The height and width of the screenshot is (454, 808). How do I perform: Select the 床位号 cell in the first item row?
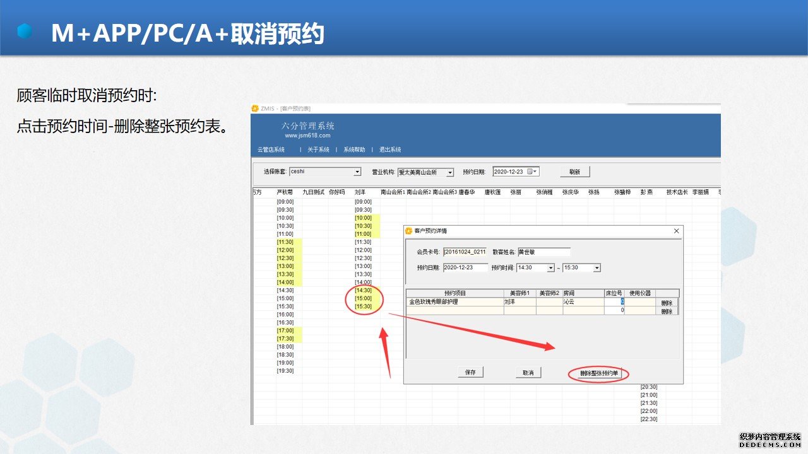(614, 302)
